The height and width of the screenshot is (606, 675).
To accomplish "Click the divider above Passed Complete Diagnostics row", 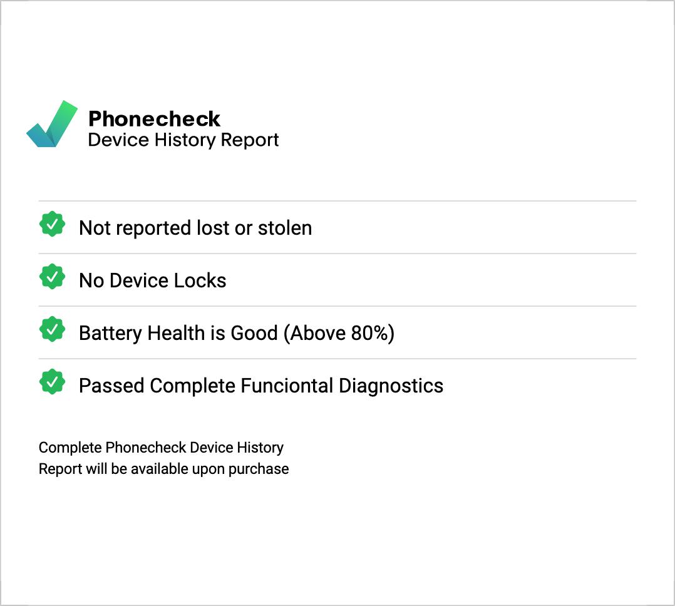I will (337, 359).
